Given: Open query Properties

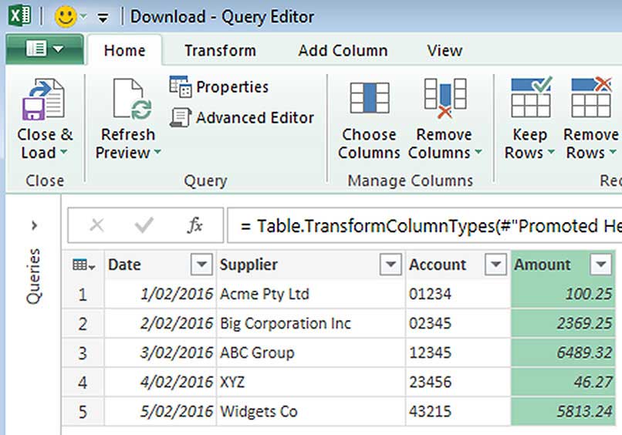Looking at the screenshot, I should [x=219, y=86].
